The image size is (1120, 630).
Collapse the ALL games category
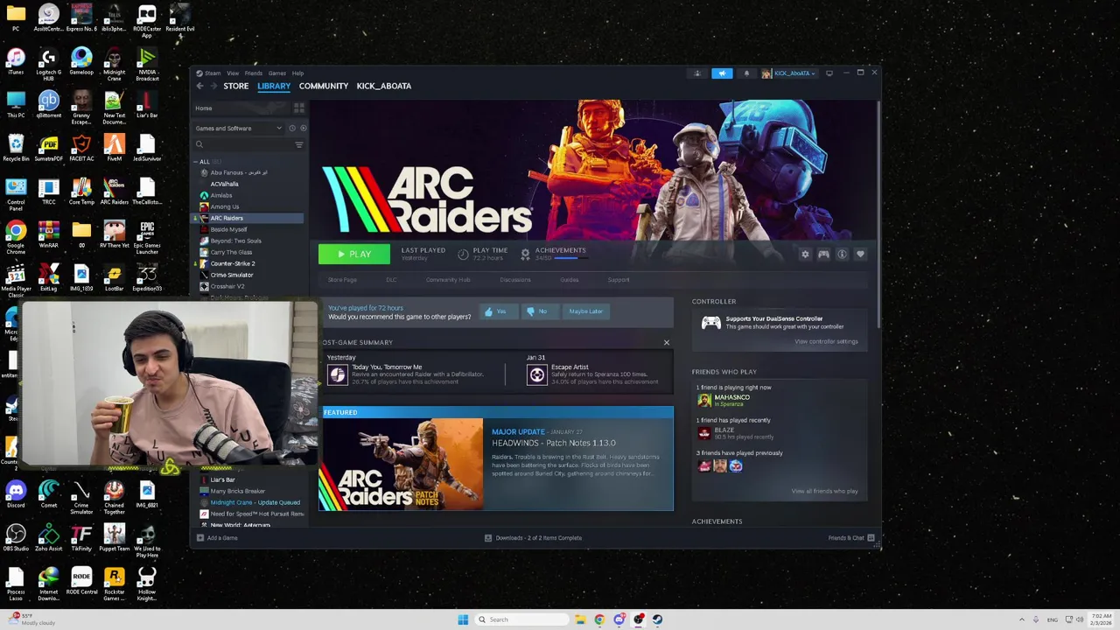(x=196, y=162)
